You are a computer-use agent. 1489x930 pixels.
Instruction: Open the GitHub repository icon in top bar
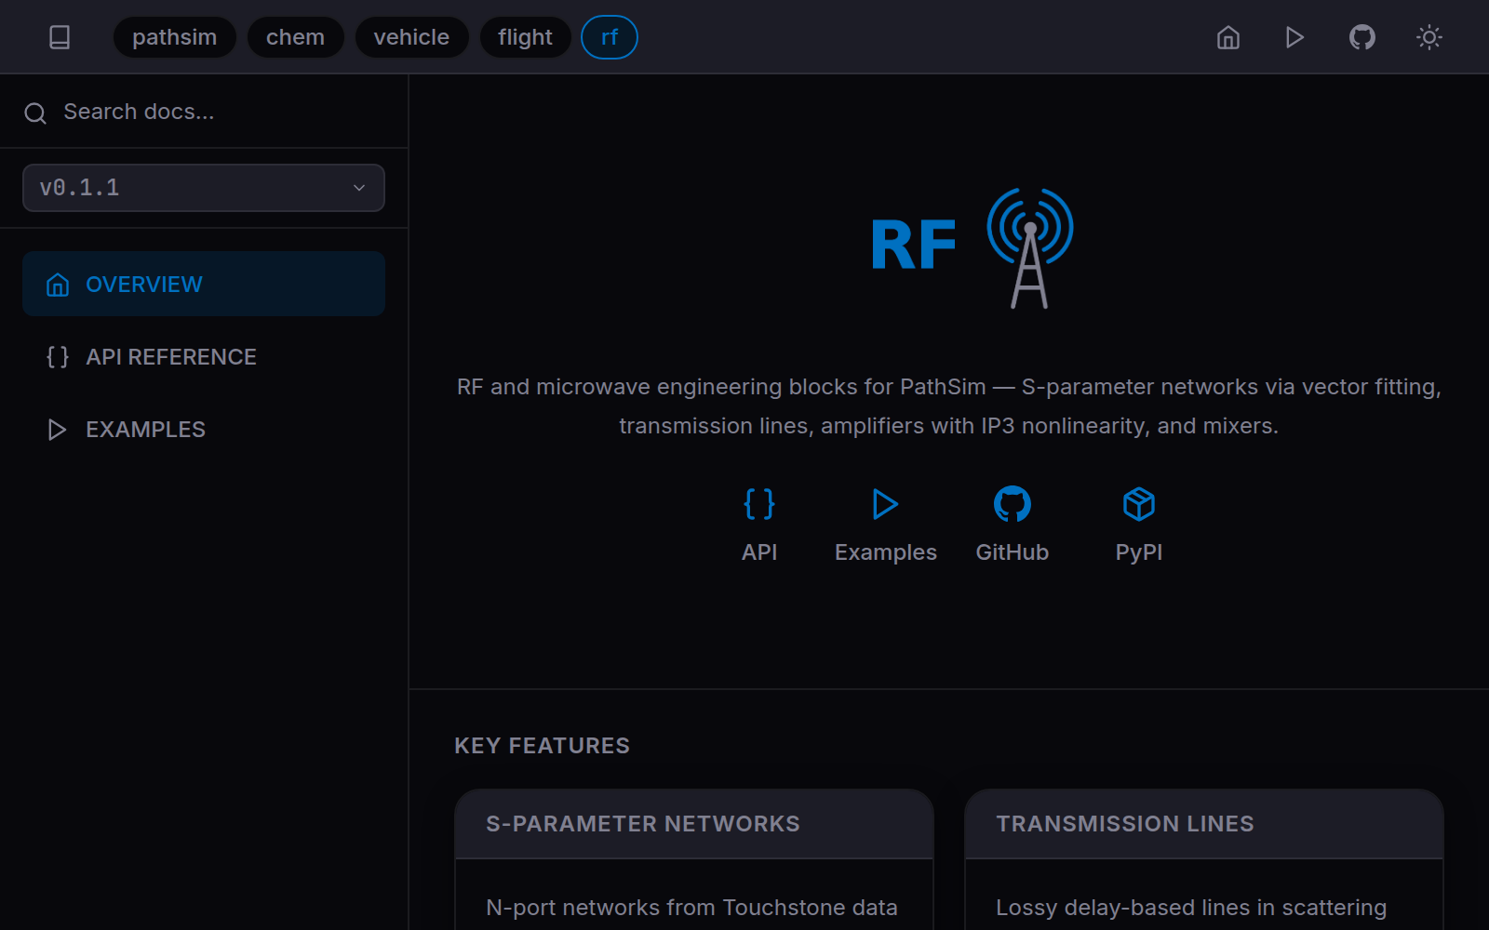tap(1362, 37)
